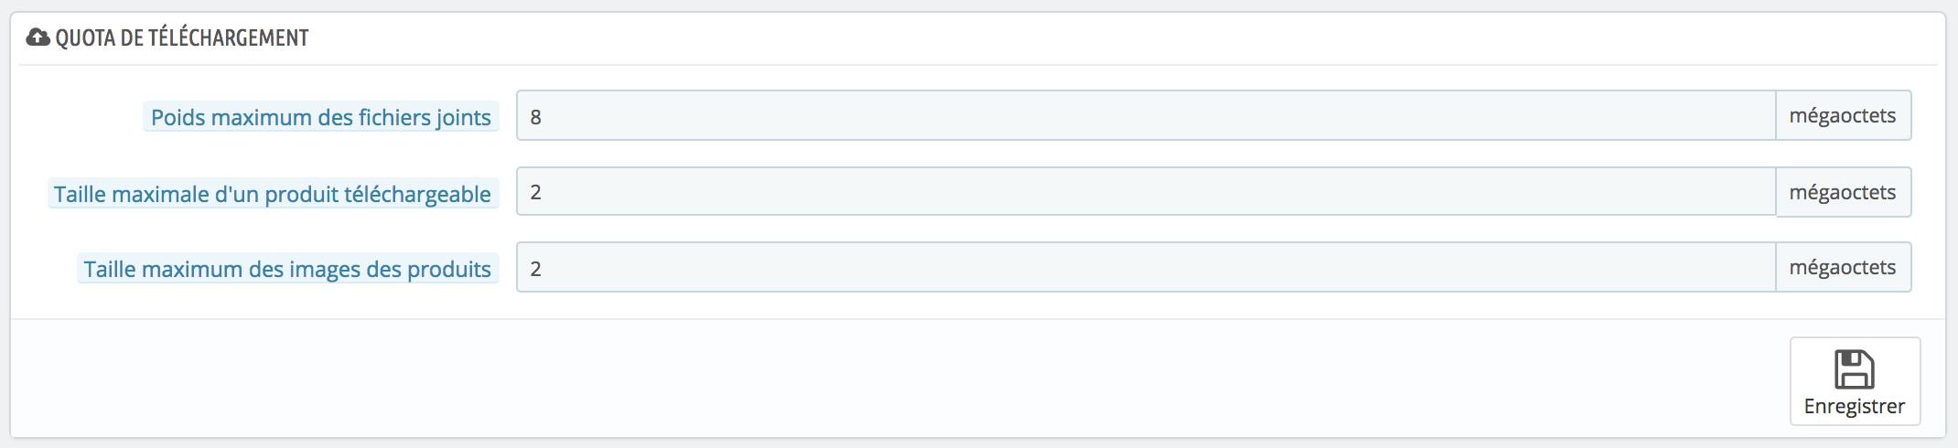Click the mégaoctets suffix of downloadable product row
1958x448 pixels.
pyautogui.click(x=1843, y=192)
